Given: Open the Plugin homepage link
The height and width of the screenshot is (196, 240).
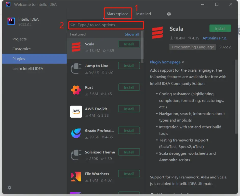Looking at the screenshot, I should click(x=167, y=62).
